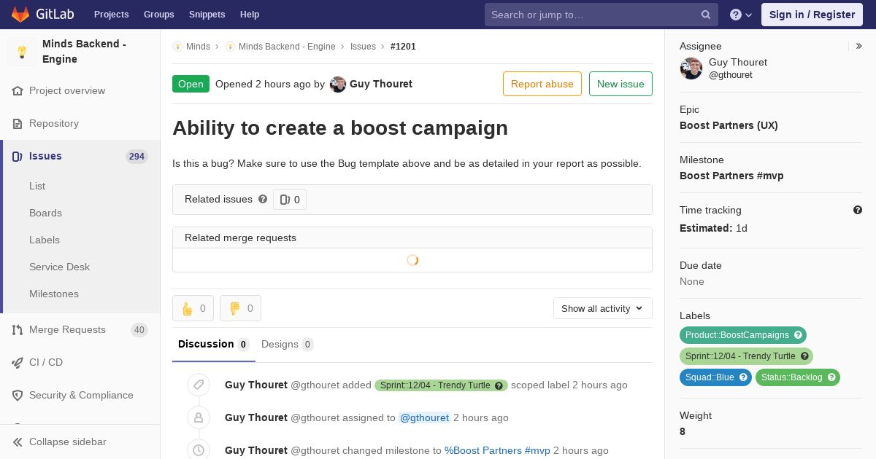The width and height of the screenshot is (876, 459).
Task: Click help icon on Squad::Blue label
Action: click(x=743, y=377)
